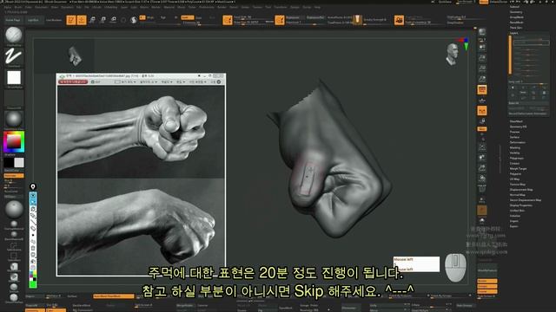Expand the Subtool subpalette
The height and width of the screenshot is (312, 556).
[514, 7]
